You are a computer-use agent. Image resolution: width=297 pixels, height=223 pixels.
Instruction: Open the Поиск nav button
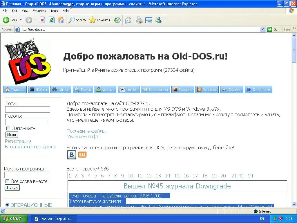pos(83,89)
